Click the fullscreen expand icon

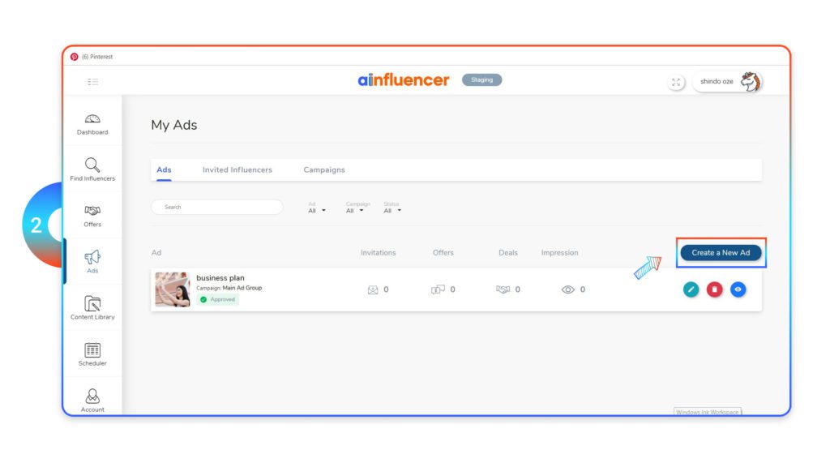click(x=676, y=82)
